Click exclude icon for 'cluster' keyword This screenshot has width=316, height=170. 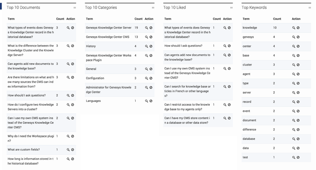(x=298, y=65)
